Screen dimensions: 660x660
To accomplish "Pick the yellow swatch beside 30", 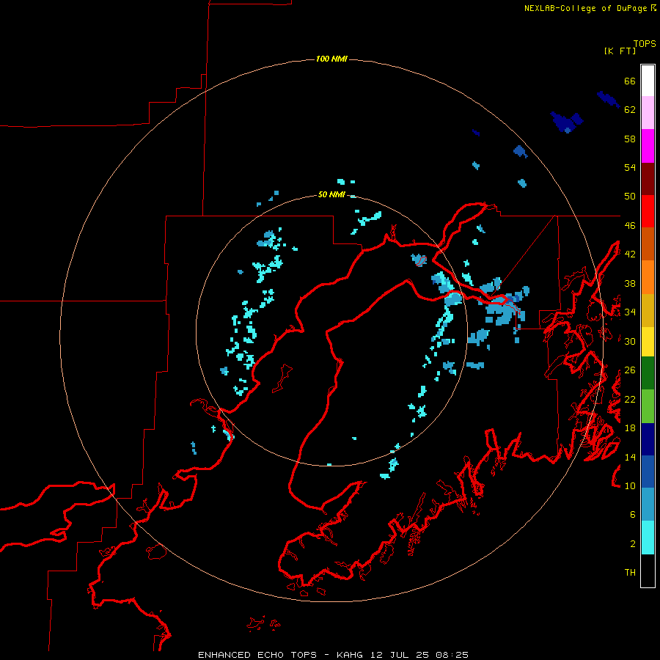I will point(648,342).
